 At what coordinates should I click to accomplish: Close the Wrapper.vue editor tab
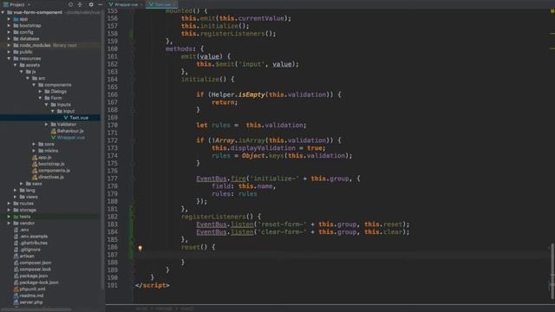(141, 4)
